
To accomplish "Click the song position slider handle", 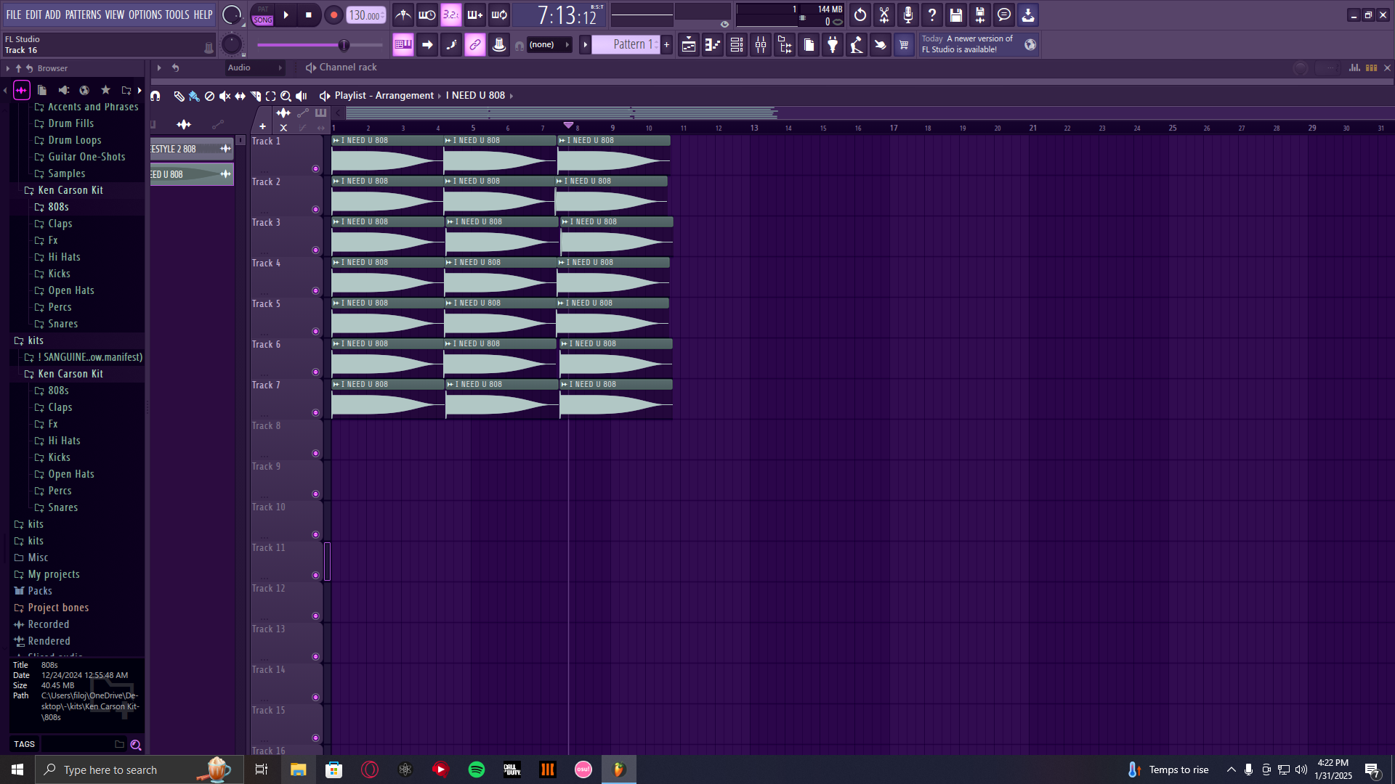I will pyautogui.click(x=344, y=45).
